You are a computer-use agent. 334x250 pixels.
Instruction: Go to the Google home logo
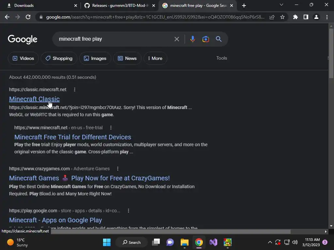pos(23,39)
